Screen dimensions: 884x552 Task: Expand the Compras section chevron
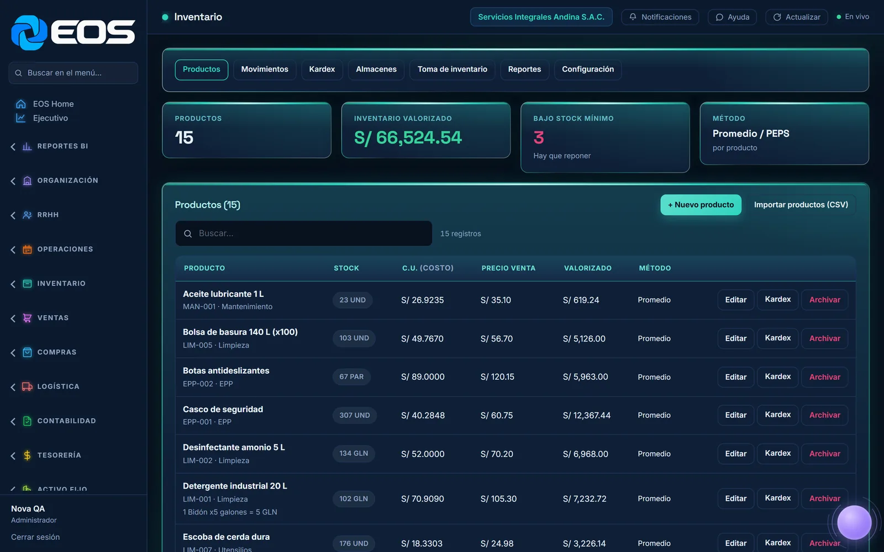pos(13,352)
